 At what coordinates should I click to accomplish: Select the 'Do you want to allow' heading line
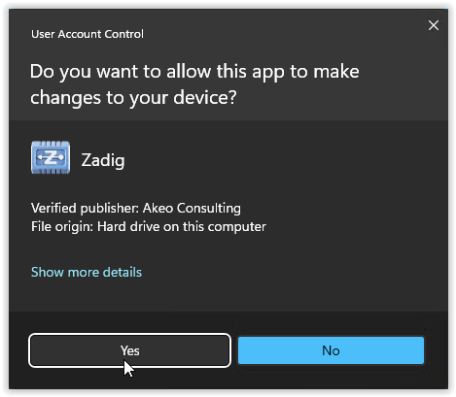coord(194,72)
